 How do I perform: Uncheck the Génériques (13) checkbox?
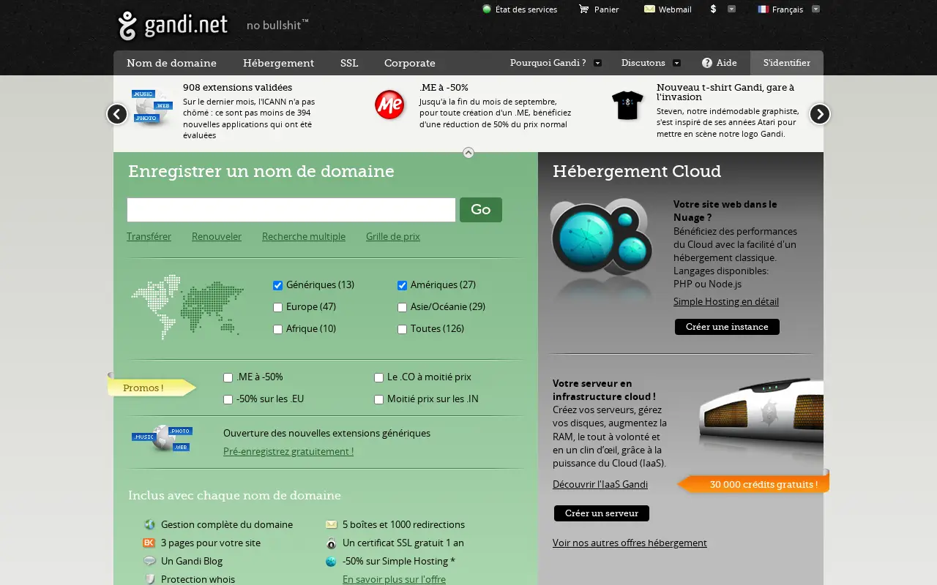pyautogui.click(x=277, y=285)
